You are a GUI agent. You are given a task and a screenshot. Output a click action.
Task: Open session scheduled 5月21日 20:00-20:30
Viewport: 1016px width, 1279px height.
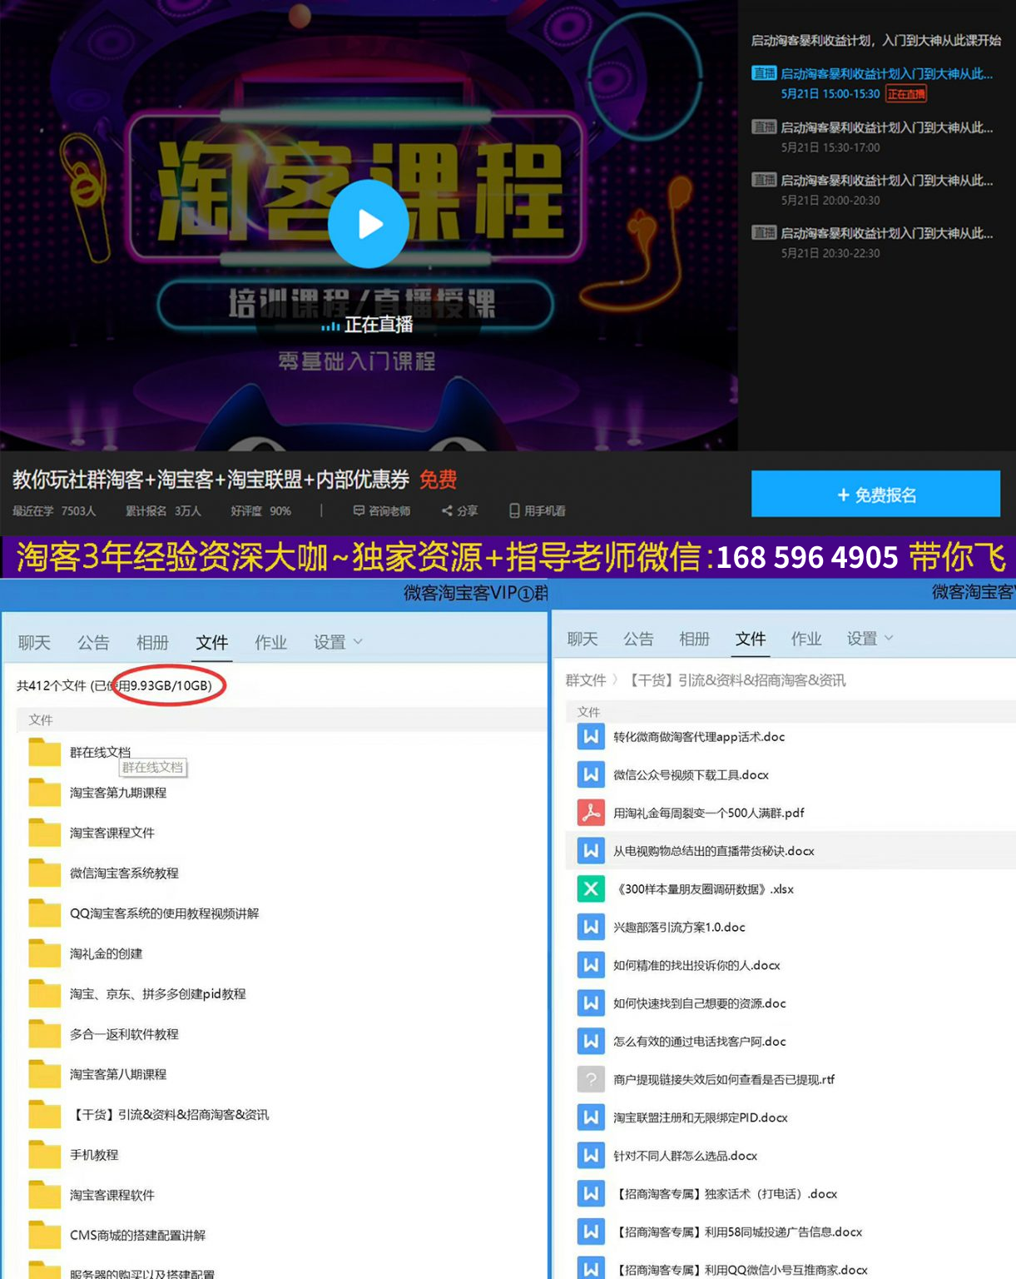click(x=872, y=190)
